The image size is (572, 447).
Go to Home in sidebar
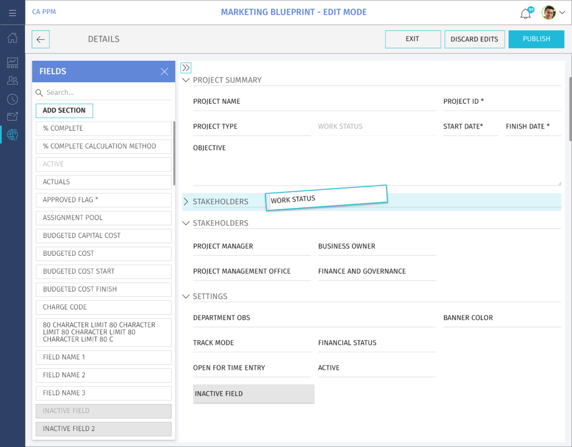[12, 38]
